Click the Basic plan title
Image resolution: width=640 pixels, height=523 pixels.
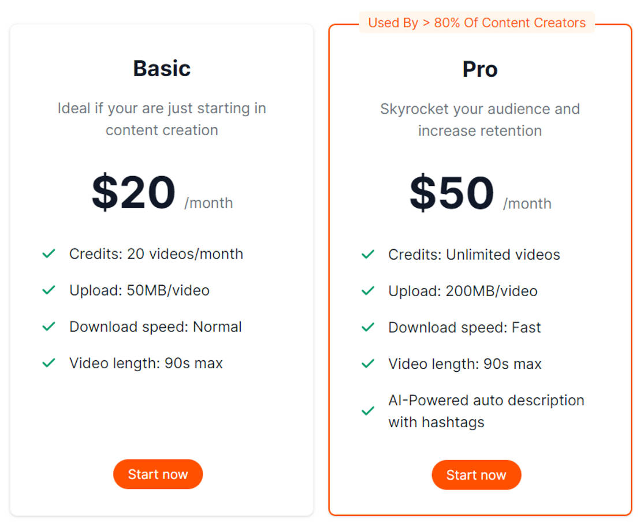coord(162,68)
